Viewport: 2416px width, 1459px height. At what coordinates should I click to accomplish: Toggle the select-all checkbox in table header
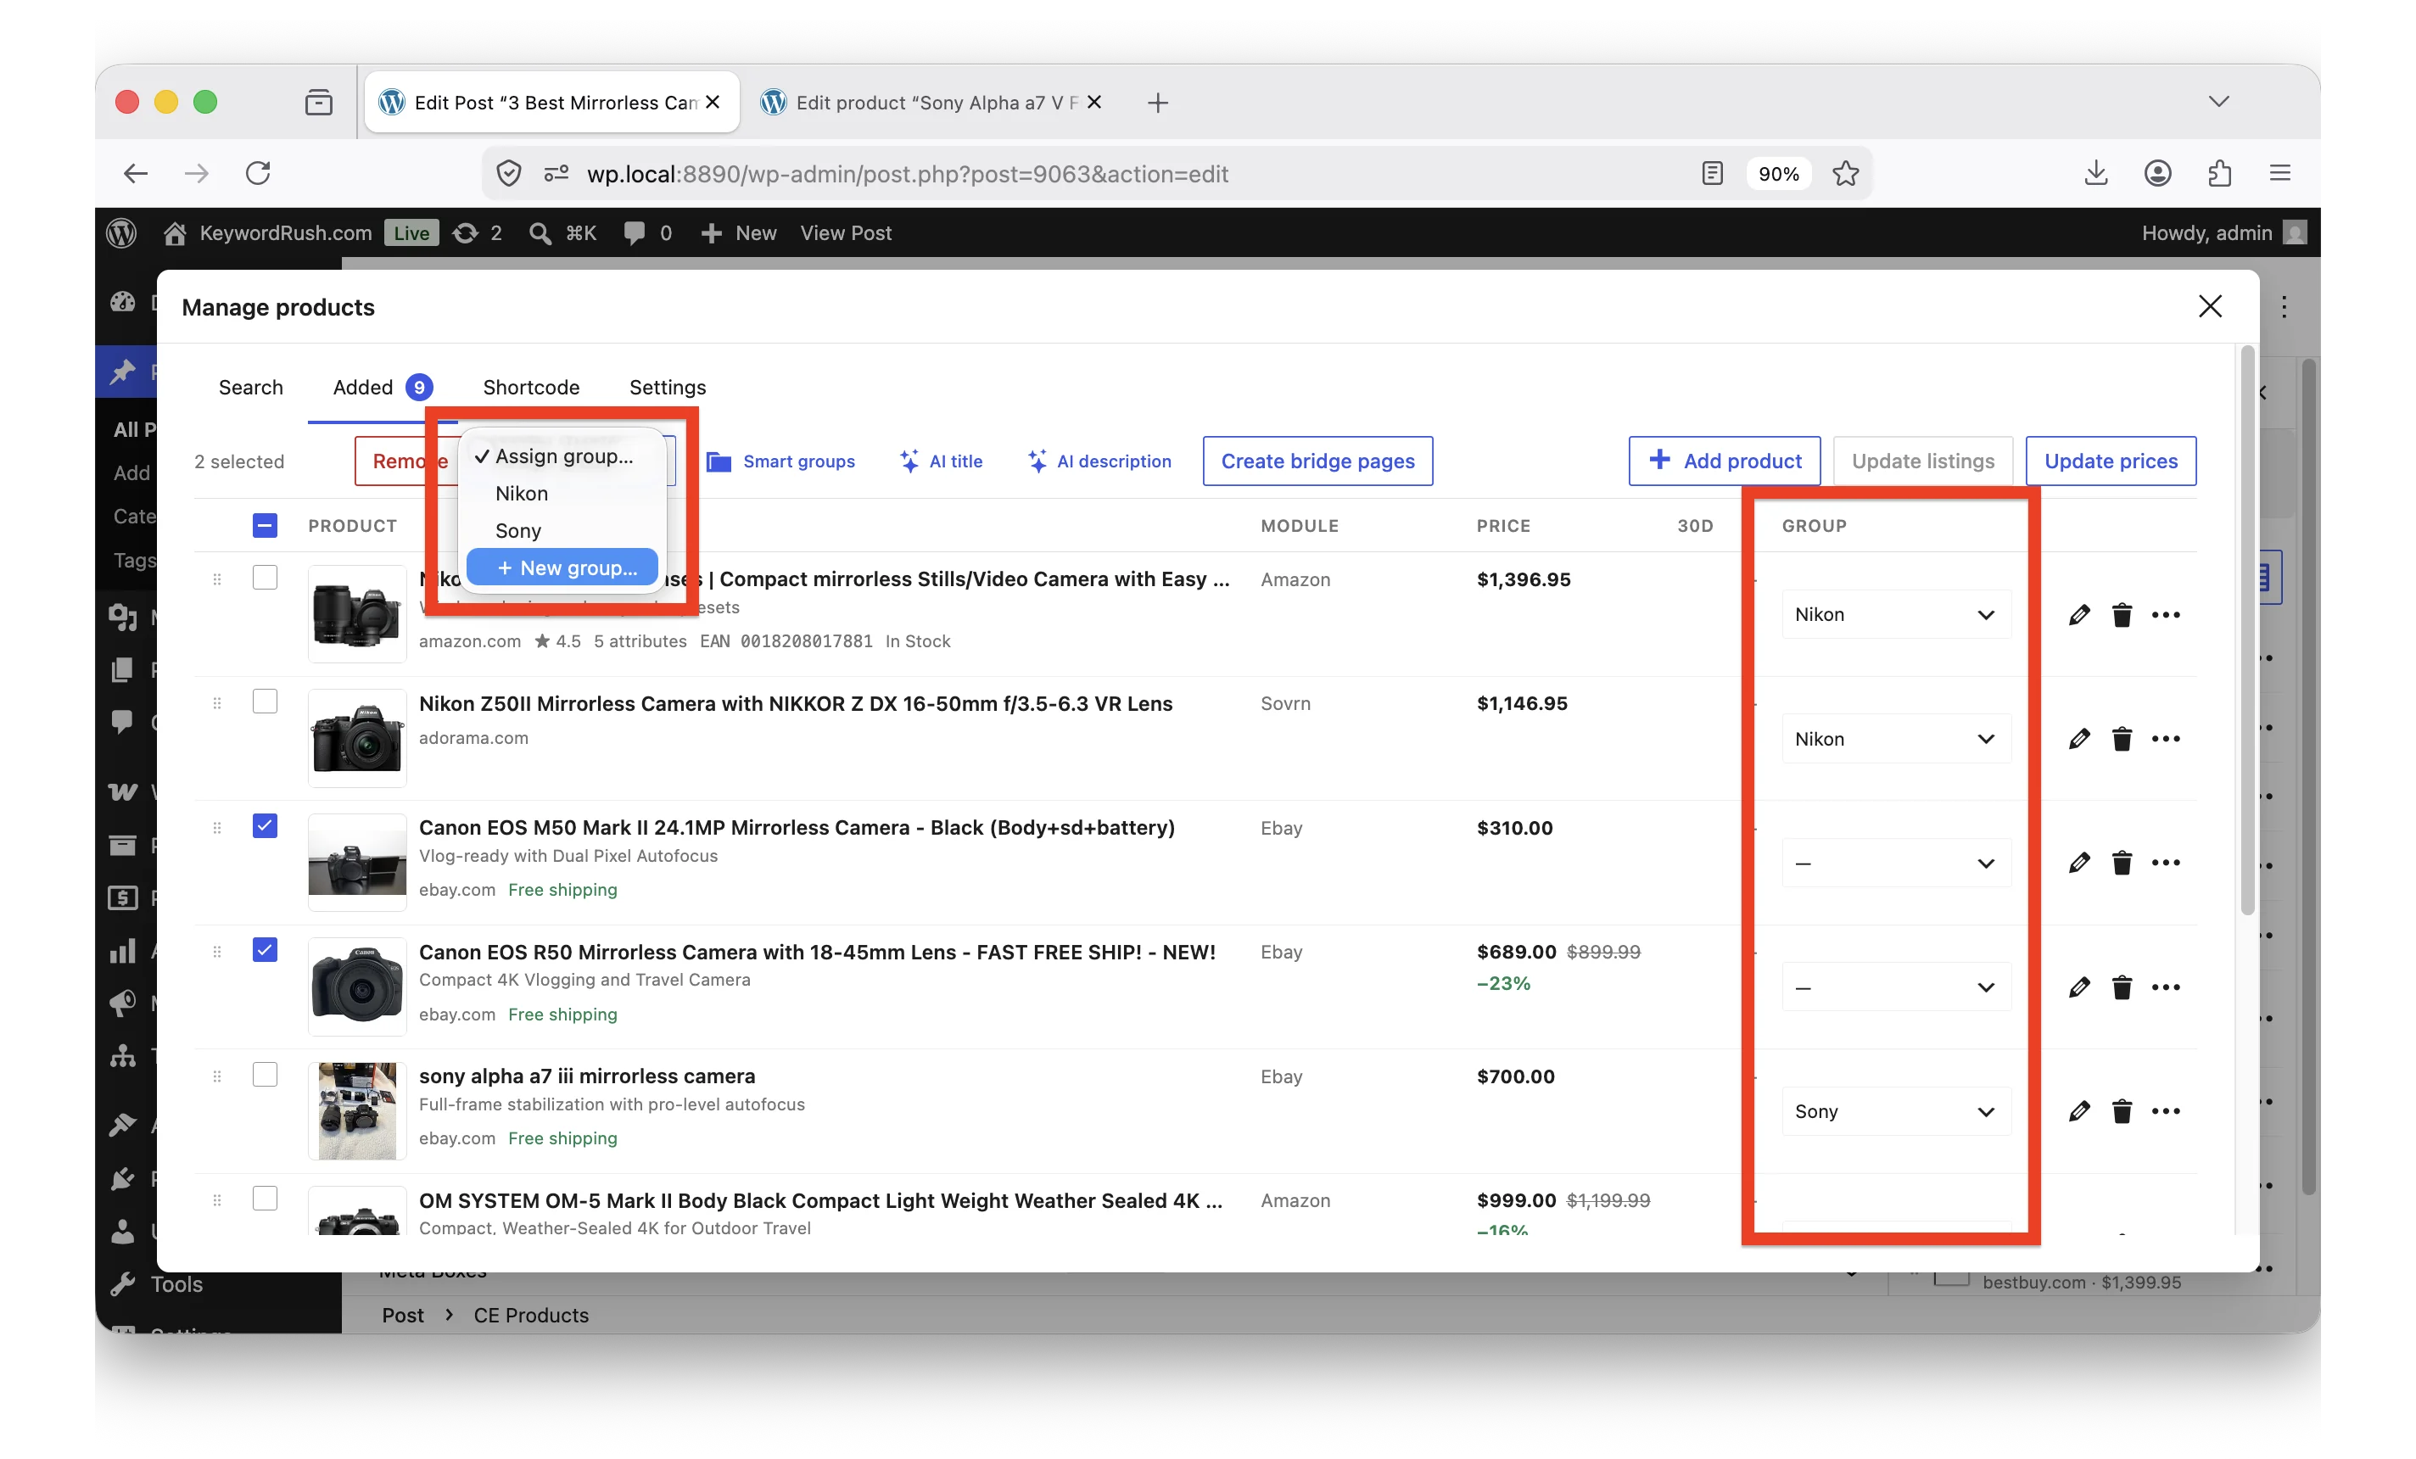click(x=265, y=526)
